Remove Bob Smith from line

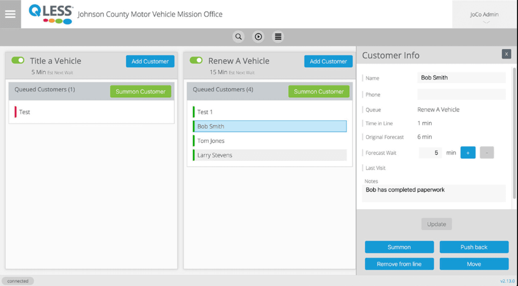point(399,263)
